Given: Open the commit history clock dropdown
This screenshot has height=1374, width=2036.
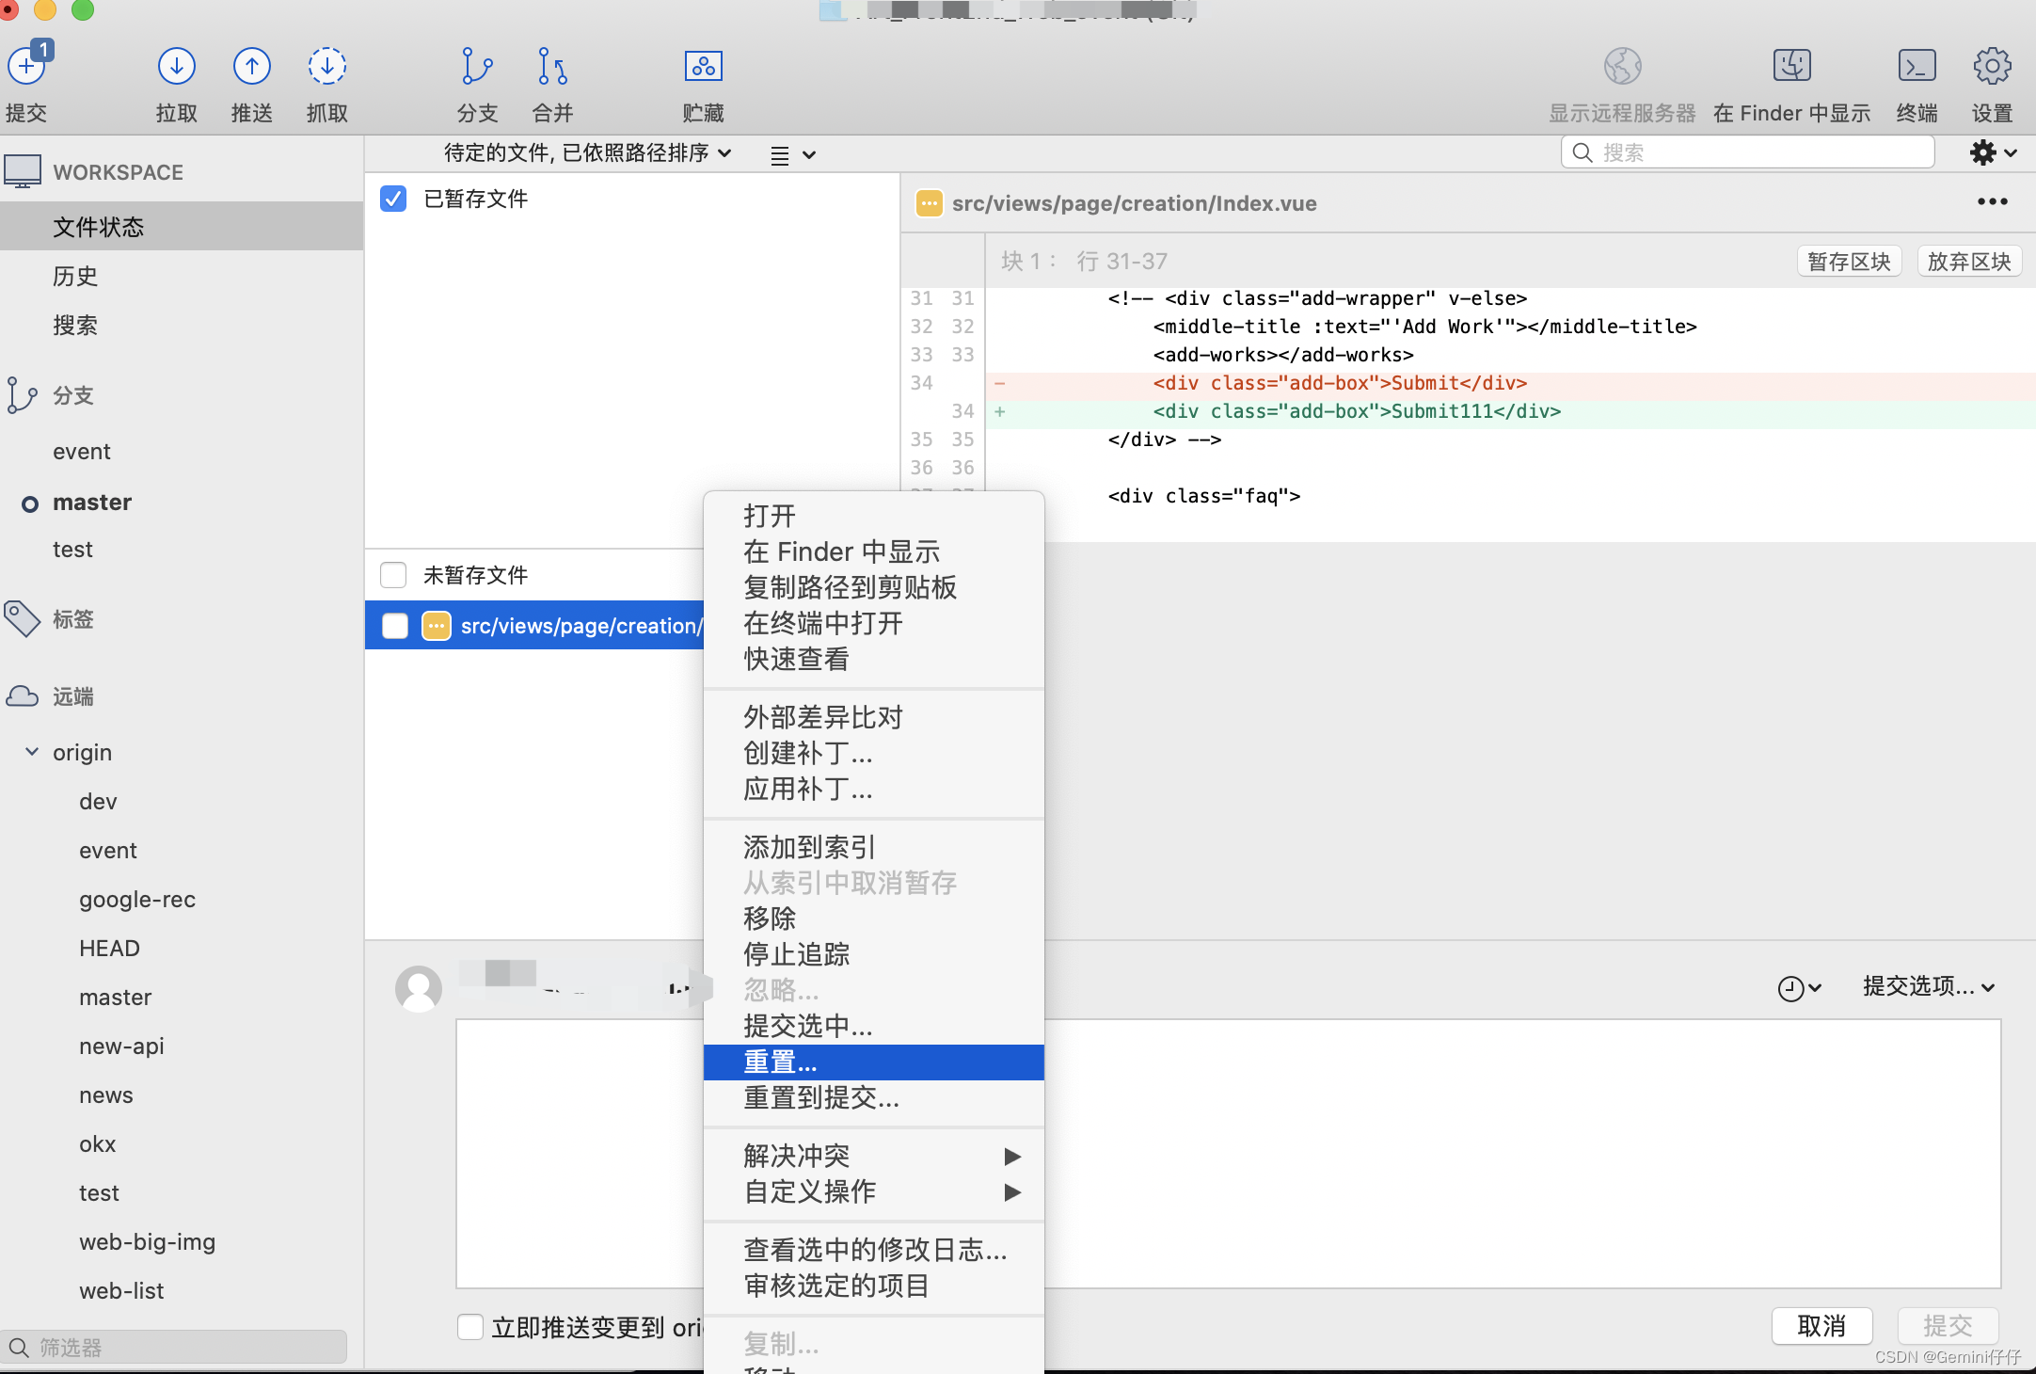Looking at the screenshot, I should pyautogui.click(x=1799, y=988).
